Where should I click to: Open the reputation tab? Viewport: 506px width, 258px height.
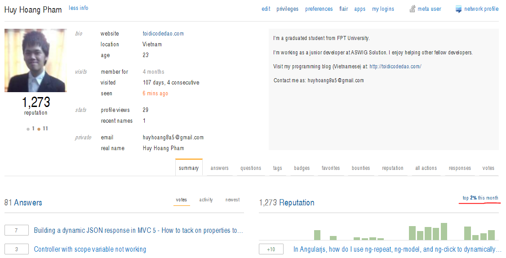393,168
